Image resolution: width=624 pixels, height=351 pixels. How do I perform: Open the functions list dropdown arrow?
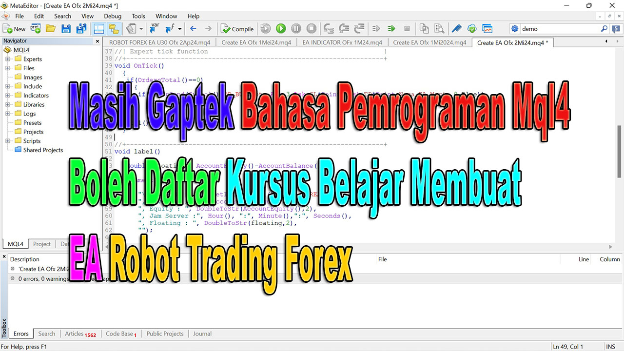[179, 29]
